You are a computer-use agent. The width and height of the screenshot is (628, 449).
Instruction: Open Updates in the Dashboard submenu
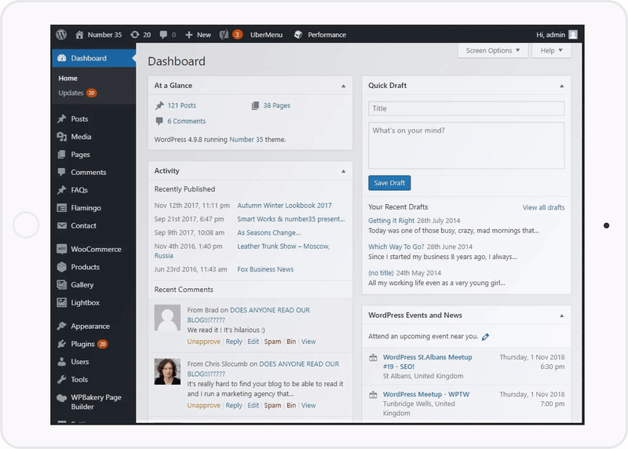pos(77,93)
